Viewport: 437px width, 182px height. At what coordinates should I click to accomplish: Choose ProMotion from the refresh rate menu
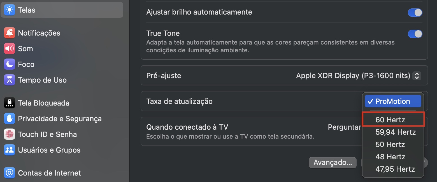click(392, 101)
